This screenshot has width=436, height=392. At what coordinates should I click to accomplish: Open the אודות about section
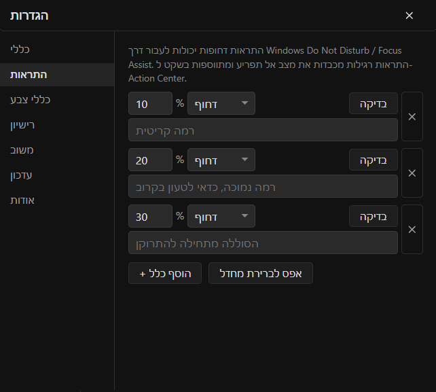57,200
